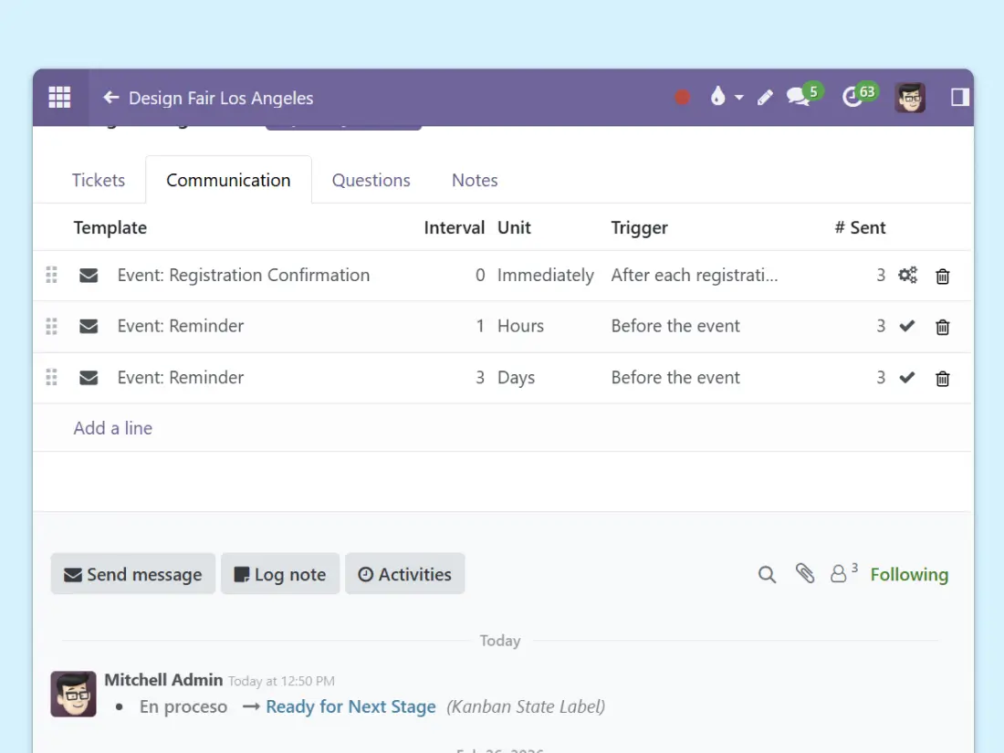The height and width of the screenshot is (753, 1004).
Task: Open attachments via the paperclip icon
Action: tap(804, 574)
